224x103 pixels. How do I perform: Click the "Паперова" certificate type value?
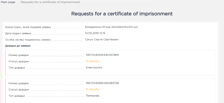point(92,96)
